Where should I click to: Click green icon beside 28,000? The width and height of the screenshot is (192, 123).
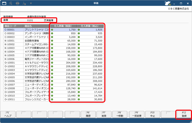(x=52, y=99)
